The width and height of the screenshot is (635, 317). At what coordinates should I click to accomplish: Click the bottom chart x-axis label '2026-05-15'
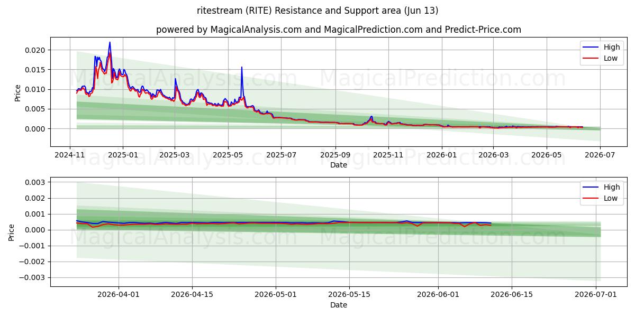349,294
